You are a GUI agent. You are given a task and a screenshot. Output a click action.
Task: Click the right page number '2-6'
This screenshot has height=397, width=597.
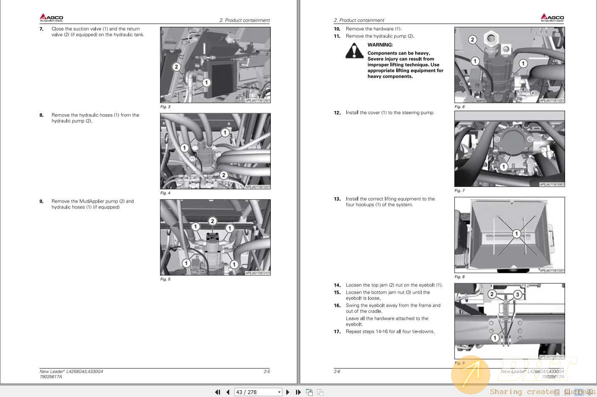337,372
